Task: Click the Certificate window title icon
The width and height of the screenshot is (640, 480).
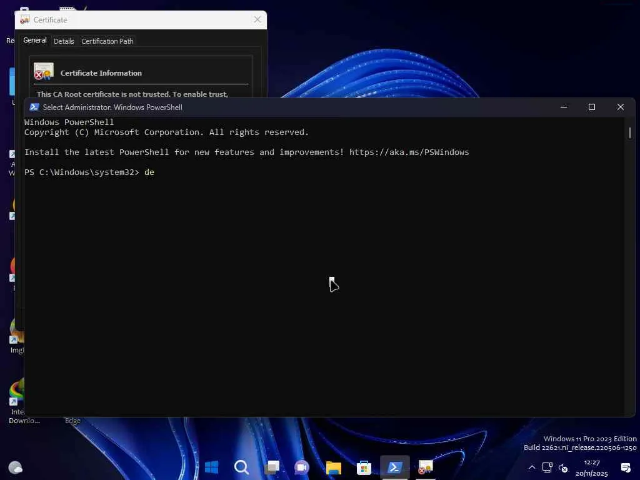Action: pos(25,19)
